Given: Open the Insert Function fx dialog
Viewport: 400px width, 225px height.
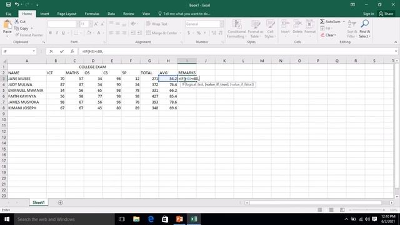Looking at the screenshot, I should [72, 51].
